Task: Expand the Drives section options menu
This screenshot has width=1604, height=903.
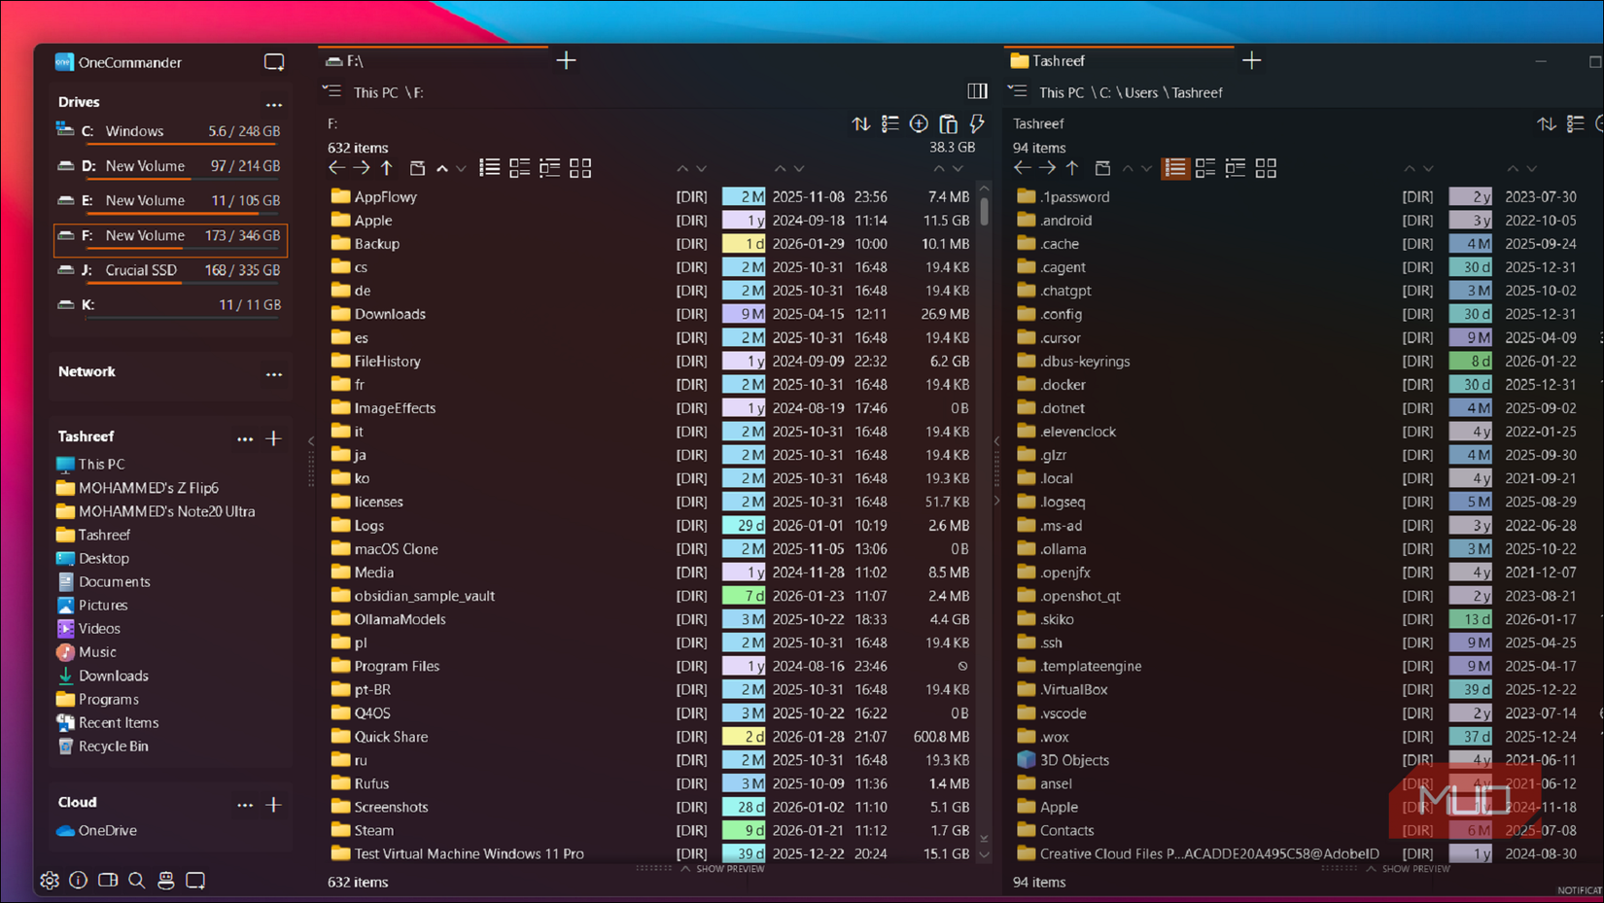Action: [274, 104]
